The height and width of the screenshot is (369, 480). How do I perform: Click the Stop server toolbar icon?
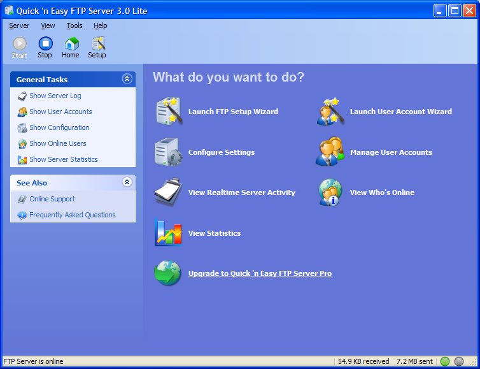45,44
